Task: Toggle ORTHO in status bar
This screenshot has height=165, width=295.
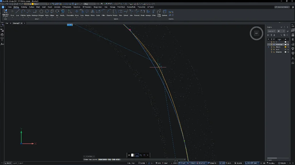Action: (174, 163)
